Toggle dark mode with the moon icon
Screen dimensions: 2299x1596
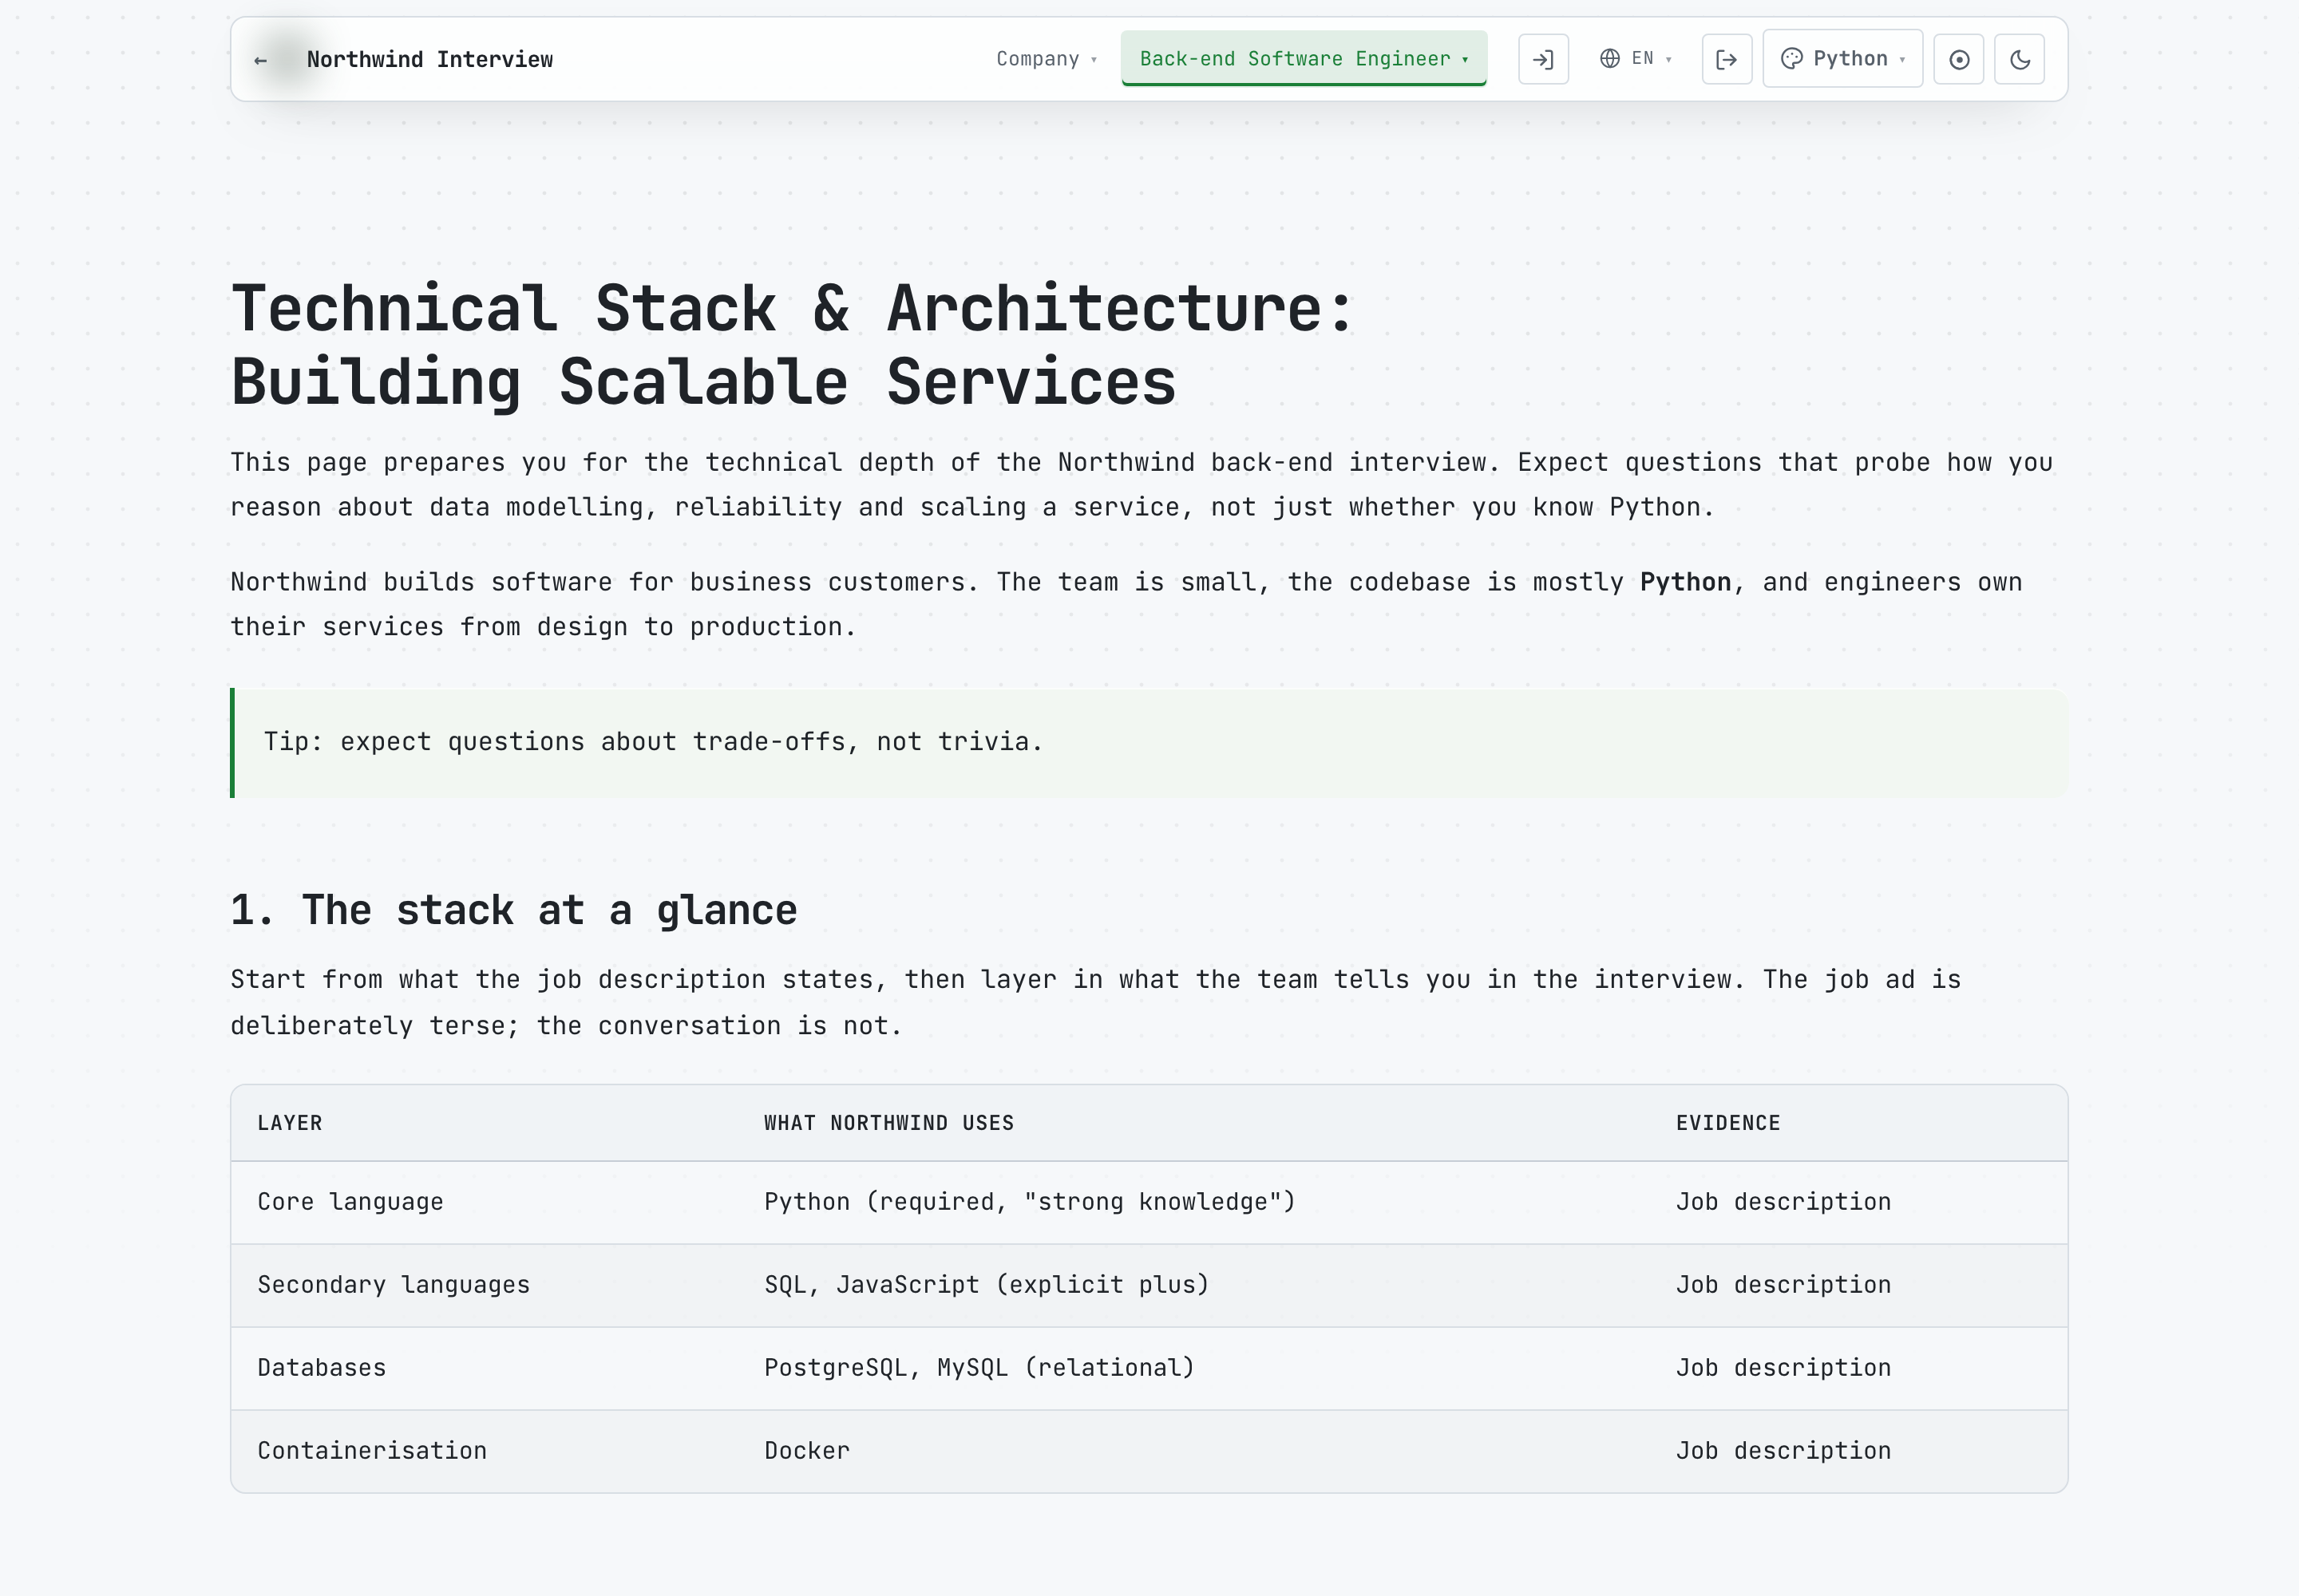tap(2019, 59)
